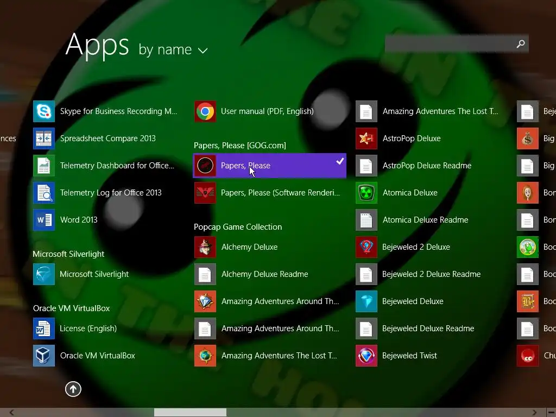Click the 'Papers, Please [GOG.com]' group header
556x417 pixels.
click(239, 146)
